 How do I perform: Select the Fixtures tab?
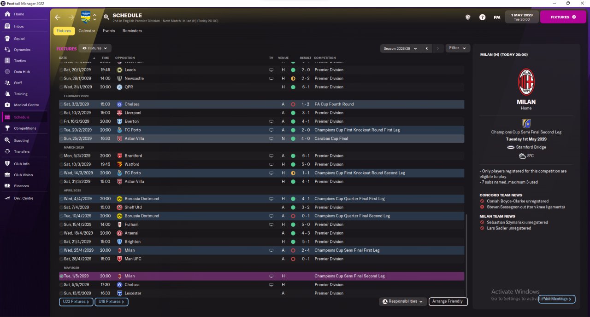click(64, 31)
